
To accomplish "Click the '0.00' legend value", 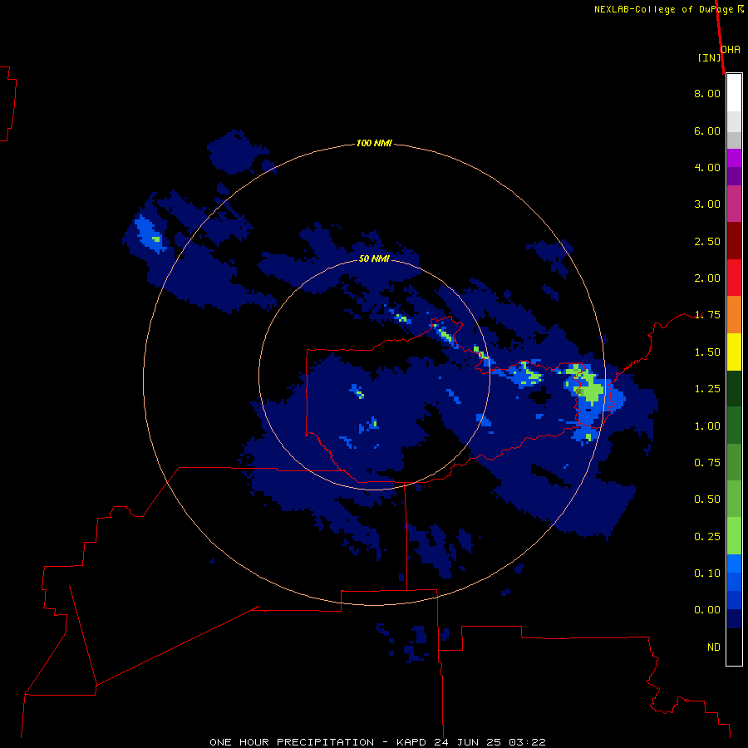I will click(x=707, y=610).
